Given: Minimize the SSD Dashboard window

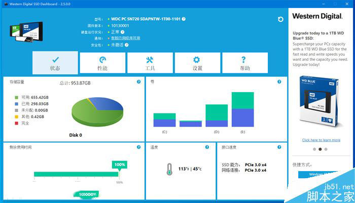Looking at the screenshot, I should (324, 4).
